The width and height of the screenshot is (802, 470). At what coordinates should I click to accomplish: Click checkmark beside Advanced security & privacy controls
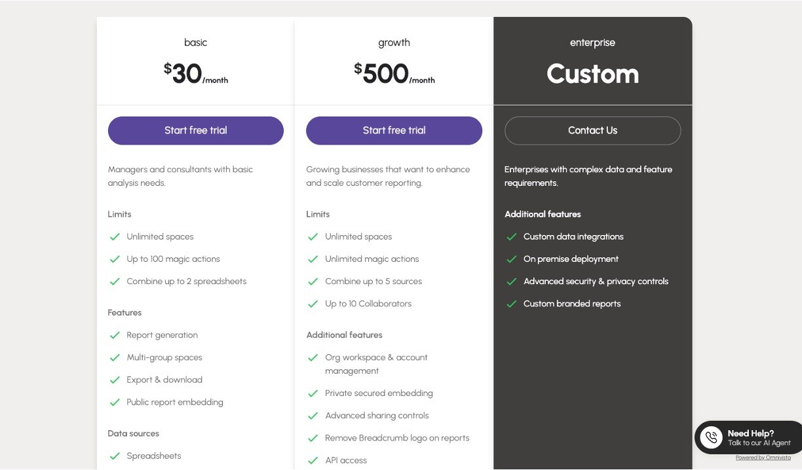[512, 281]
